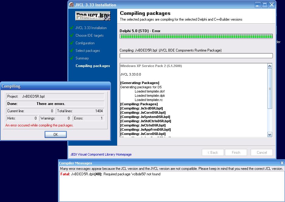Screen dimensions: 285x202
Task: Click OK in the Compiling dialog
Action: tap(56, 134)
